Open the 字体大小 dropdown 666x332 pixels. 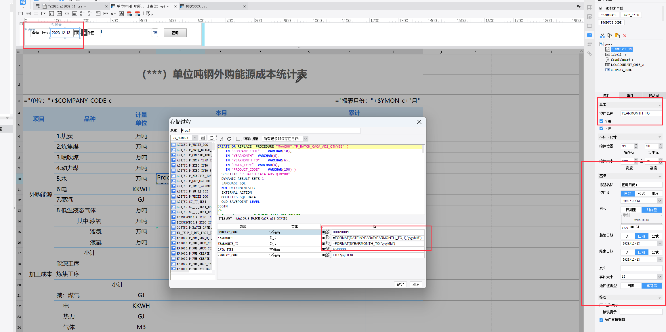pos(659,277)
